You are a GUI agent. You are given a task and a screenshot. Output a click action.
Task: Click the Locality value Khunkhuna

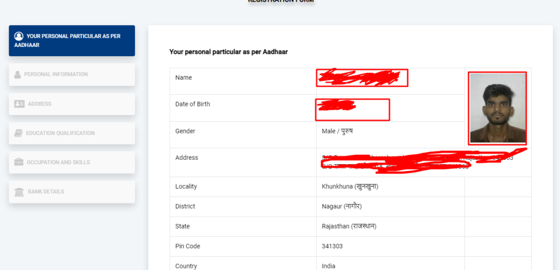(350, 187)
